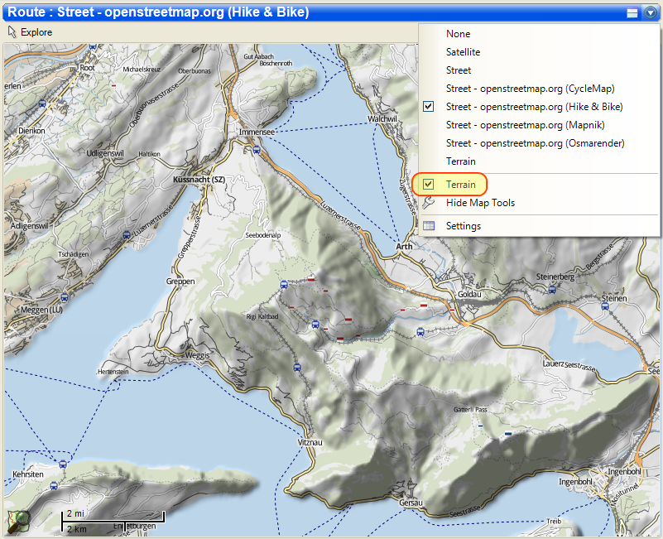Click the bus stop icon near Dierikon
Screen dimensions: 663x539
42,103
